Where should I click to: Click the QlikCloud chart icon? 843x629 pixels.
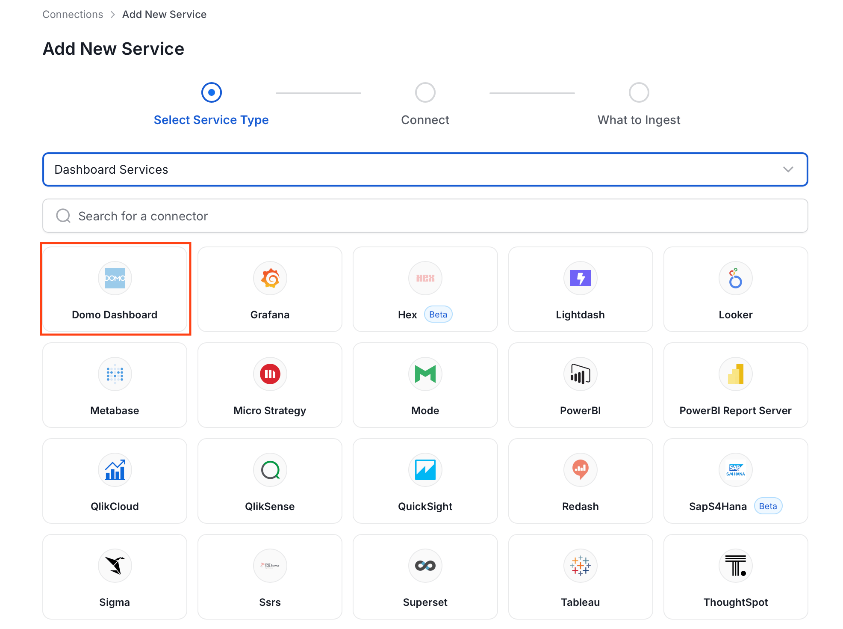click(115, 470)
